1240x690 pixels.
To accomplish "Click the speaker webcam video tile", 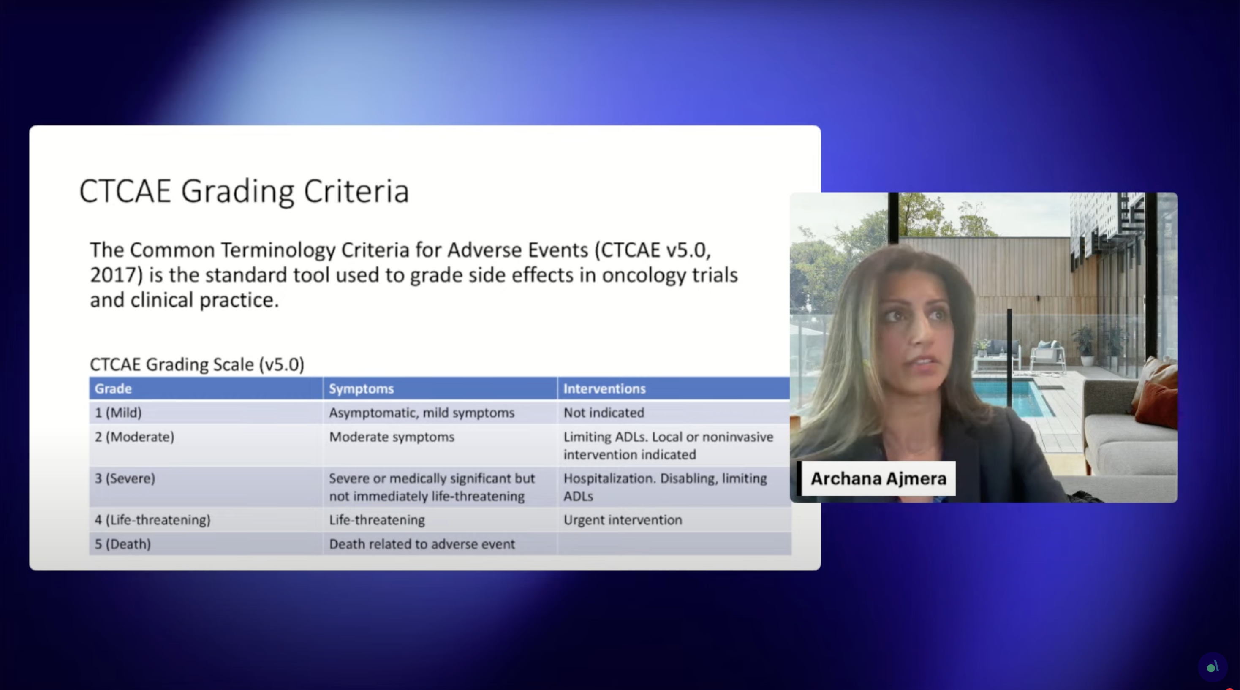I will (984, 348).
